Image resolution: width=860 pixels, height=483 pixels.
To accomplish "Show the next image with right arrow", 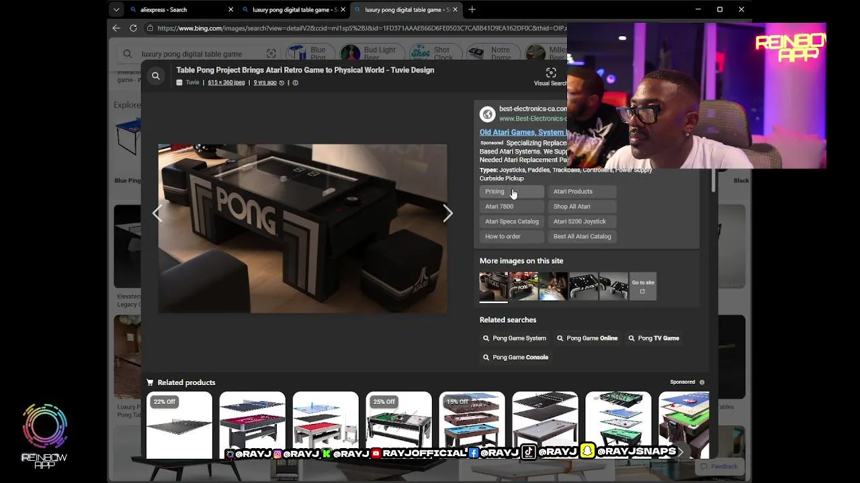I will tap(448, 213).
